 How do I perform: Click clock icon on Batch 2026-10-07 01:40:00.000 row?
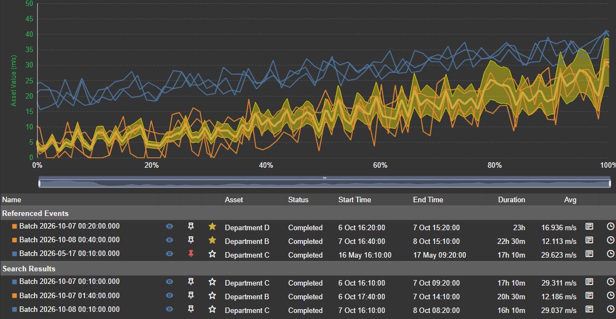pos(611,295)
